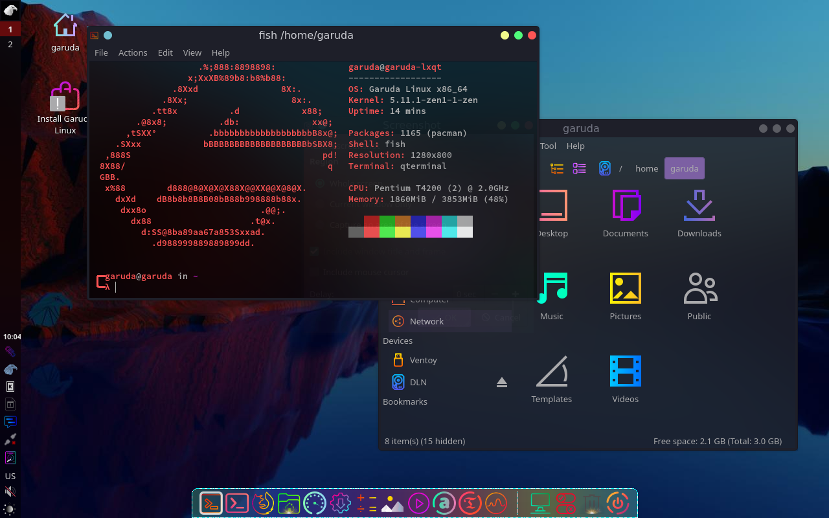
Task: Select the Downloads folder
Action: point(699,214)
